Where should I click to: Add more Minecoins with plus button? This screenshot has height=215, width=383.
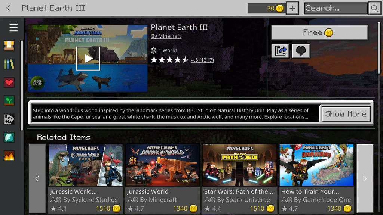[x=292, y=8]
